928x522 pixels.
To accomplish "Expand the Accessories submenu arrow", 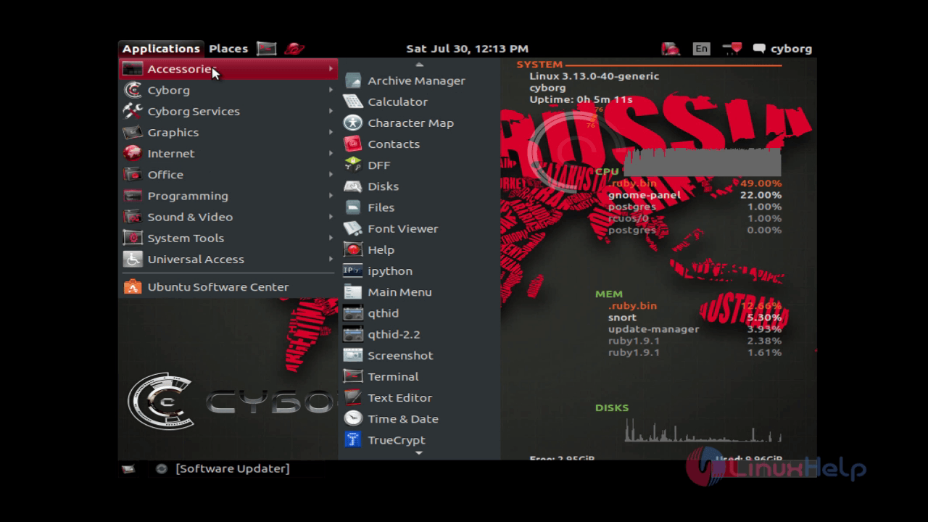I will [x=331, y=69].
